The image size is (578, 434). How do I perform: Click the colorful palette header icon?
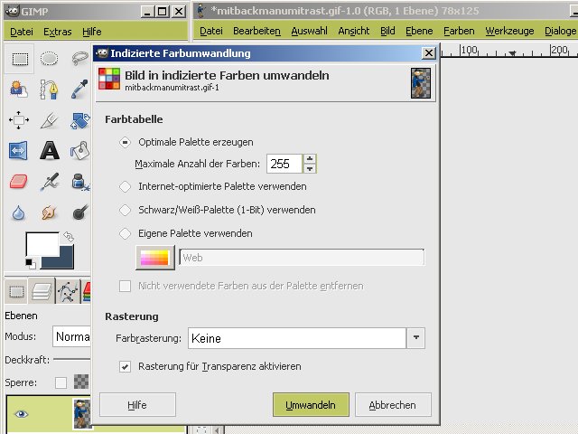[109, 79]
